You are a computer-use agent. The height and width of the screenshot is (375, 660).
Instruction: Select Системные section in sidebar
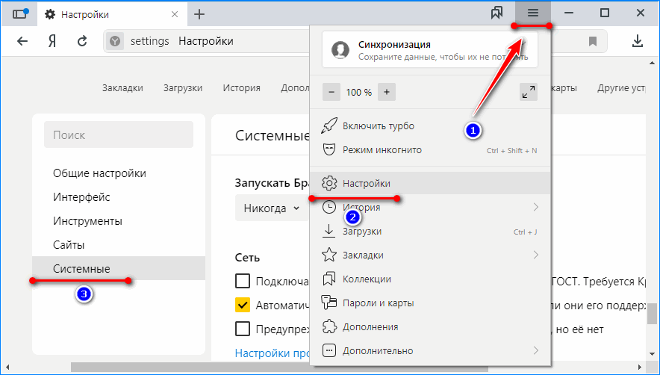pos(118,268)
